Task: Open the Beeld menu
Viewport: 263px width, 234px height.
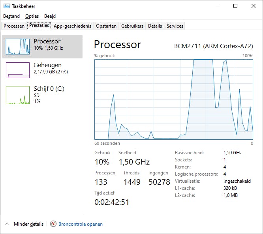Action: tap(50, 16)
